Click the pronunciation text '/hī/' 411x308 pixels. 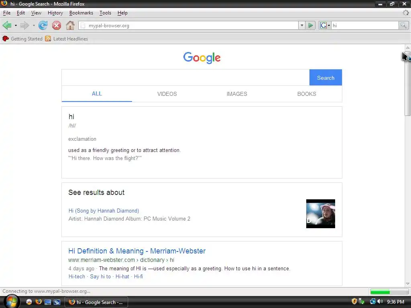(x=72, y=126)
